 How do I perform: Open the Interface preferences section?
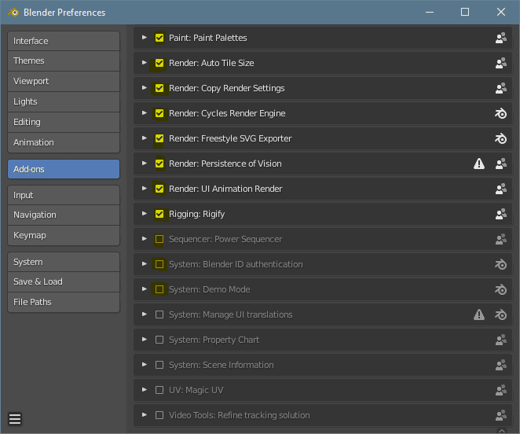point(64,41)
